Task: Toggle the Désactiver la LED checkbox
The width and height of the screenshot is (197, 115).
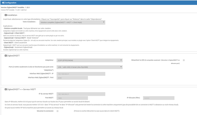Action: (184, 60)
